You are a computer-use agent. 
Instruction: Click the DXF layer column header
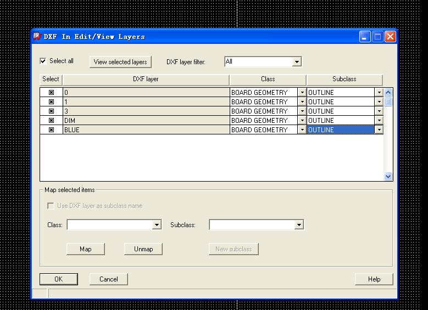(x=146, y=79)
